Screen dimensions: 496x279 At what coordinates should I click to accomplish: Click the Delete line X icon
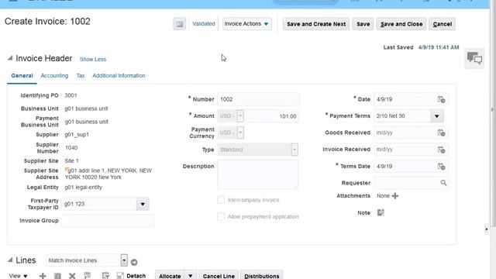coord(72,276)
